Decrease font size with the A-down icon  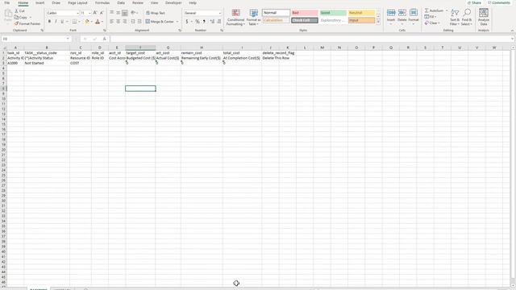(x=102, y=13)
